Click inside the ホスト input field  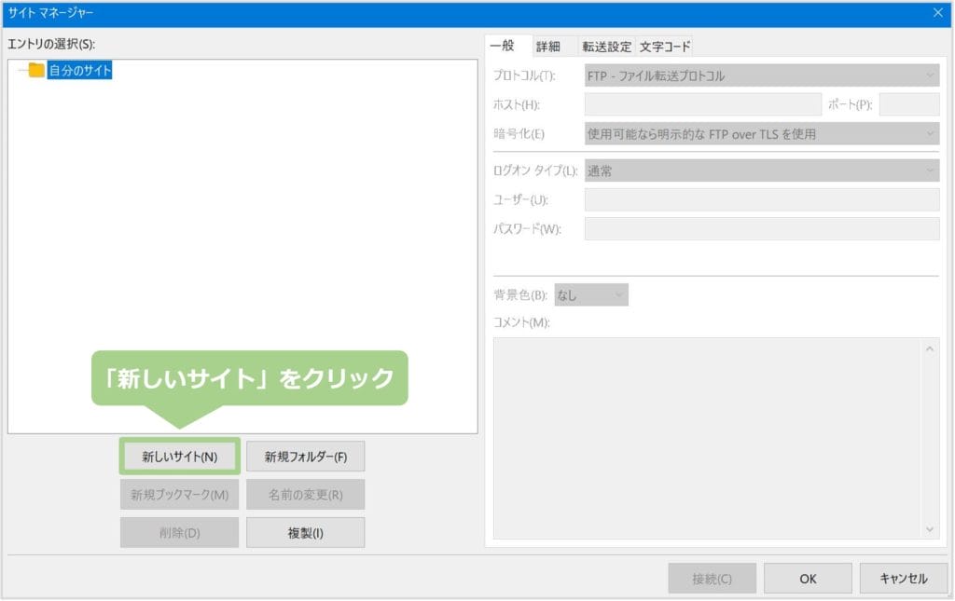704,103
